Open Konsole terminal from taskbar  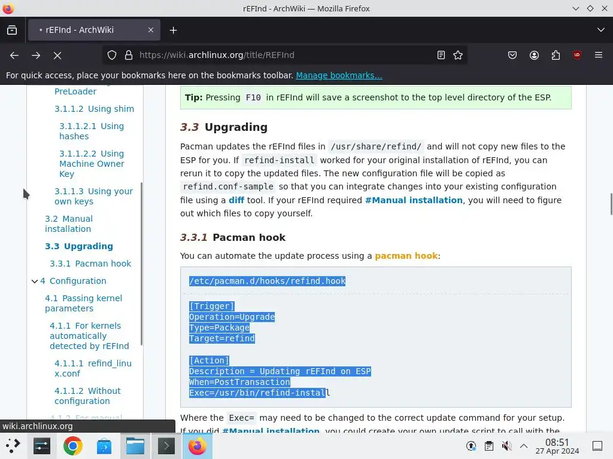pyautogui.click(x=166, y=446)
